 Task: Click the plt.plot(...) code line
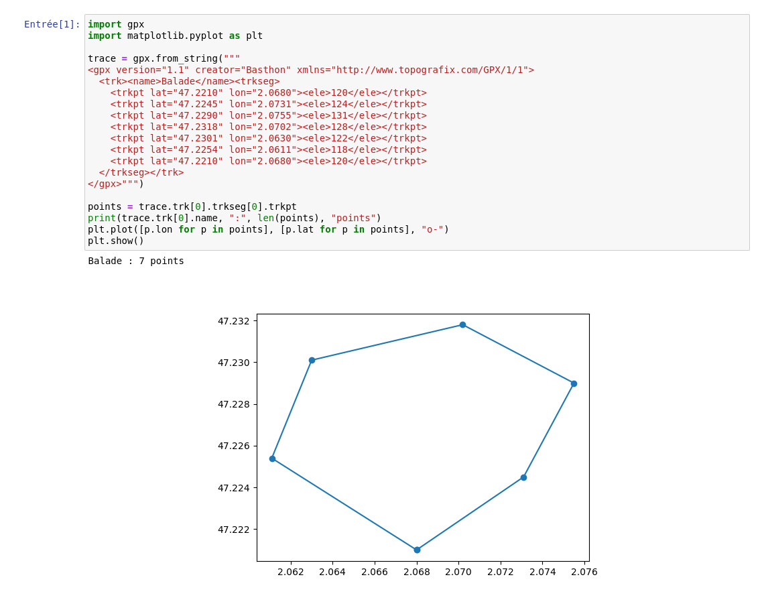click(x=269, y=229)
